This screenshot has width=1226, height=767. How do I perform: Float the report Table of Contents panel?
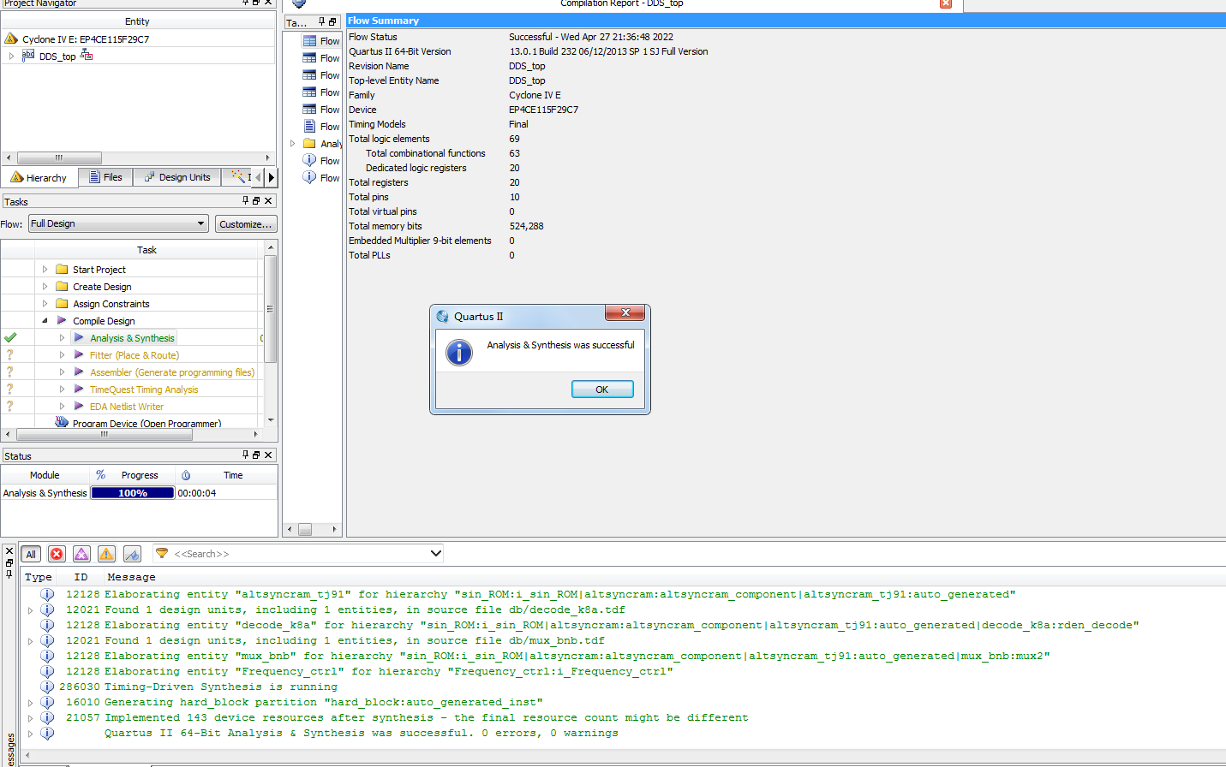click(332, 22)
